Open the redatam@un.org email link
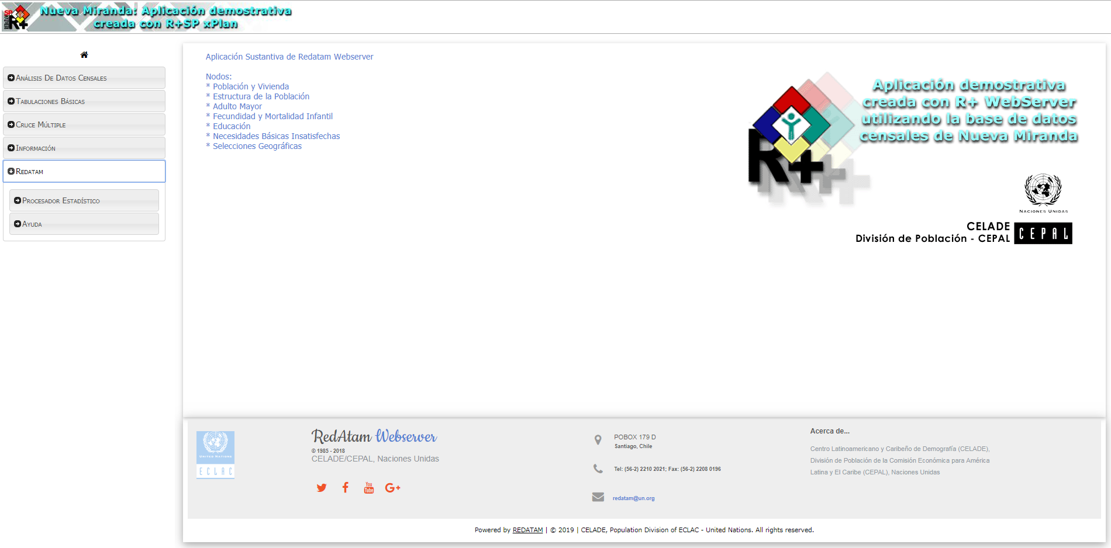Screen dimensions: 1111x548 [x=633, y=498]
